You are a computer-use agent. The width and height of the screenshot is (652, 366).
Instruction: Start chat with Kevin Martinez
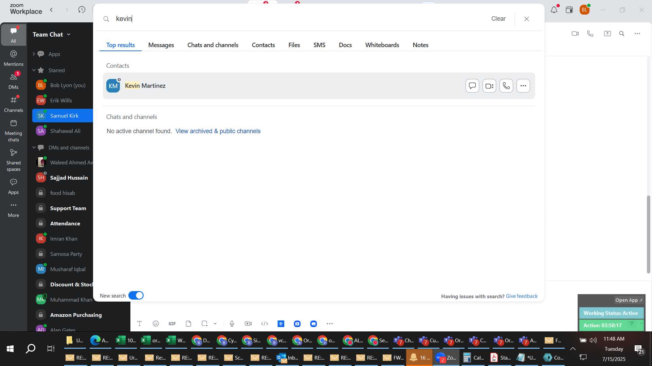(472, 86)
